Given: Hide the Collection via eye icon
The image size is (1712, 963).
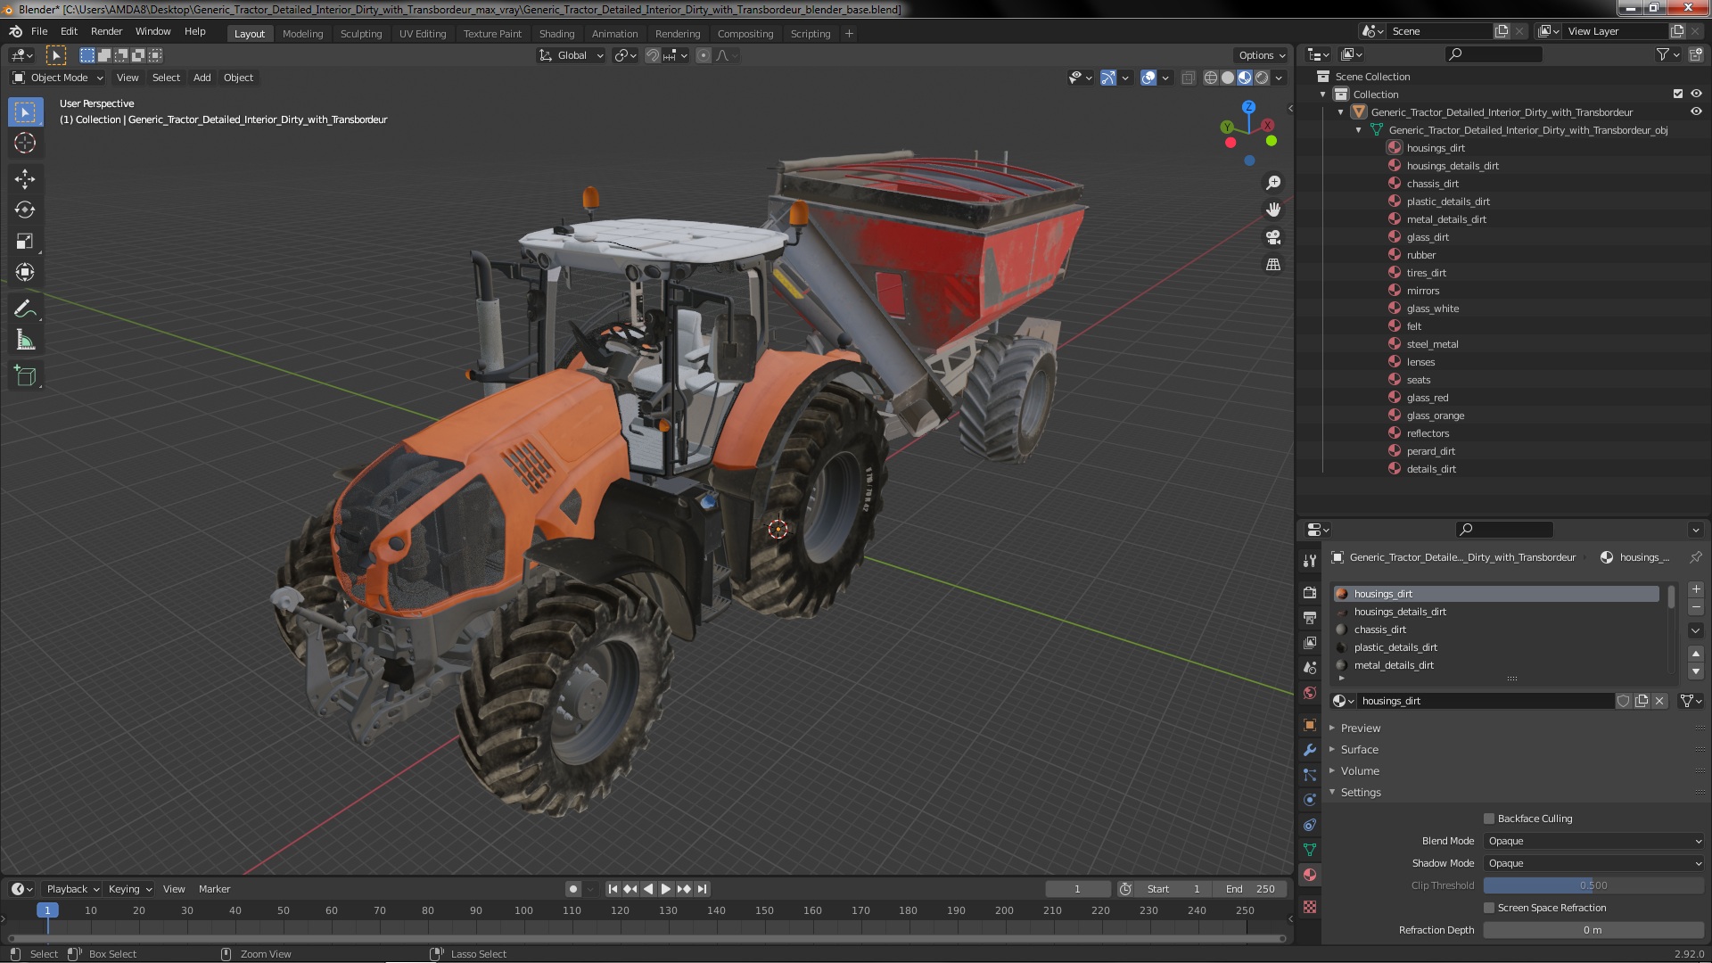Looking at the screenshot, I should tap(1696, 94).
